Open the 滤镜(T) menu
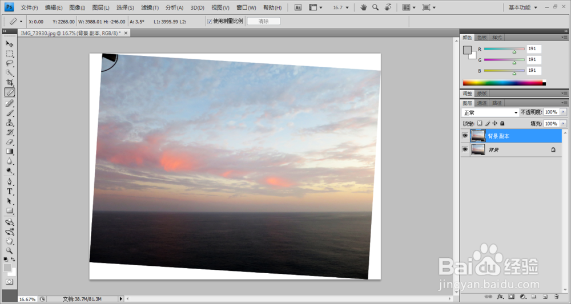571x304 pixels. point(150,7)
